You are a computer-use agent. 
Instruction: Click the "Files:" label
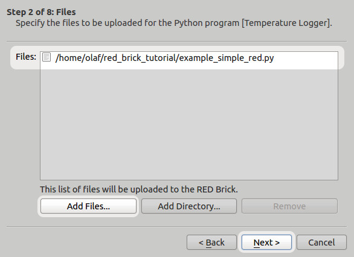pos(26,57)
